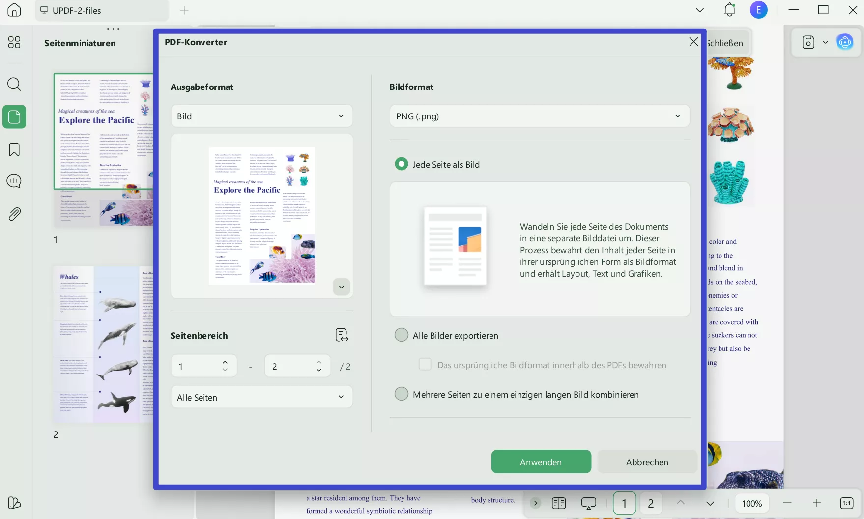The width and height of the screenshot is (864, 519).
Task: Expand the preview chevron button
Action: (342, 287)
